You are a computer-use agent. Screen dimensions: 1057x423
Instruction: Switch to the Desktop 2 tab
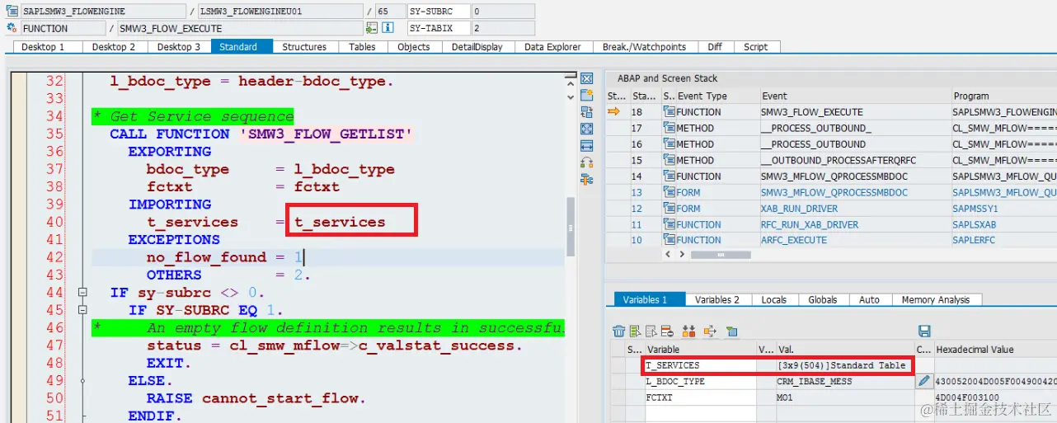pyautogui.click(x=113, y=47)
